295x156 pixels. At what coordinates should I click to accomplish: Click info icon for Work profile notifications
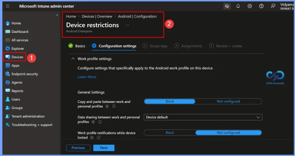99,138
